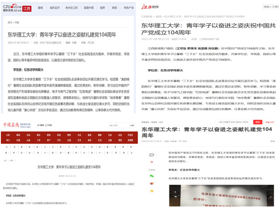Focus the search box next to the red search button
Image resolution: width=279 pixels, height=209 pixels.
pyautogui.click(x=234, y=122)
